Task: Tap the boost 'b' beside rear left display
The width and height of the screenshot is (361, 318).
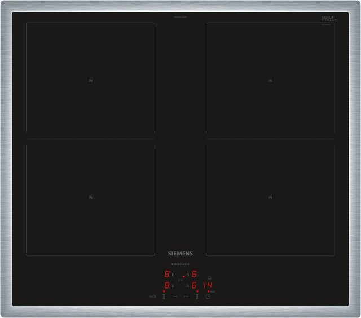Action: coord(173,275)
